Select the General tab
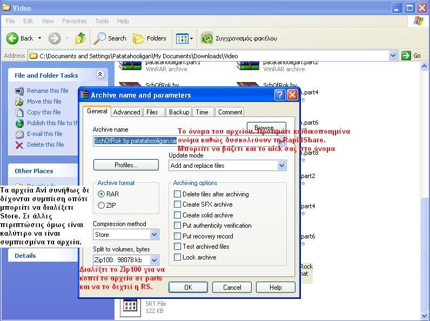430x321 pixels. [97, 111]
